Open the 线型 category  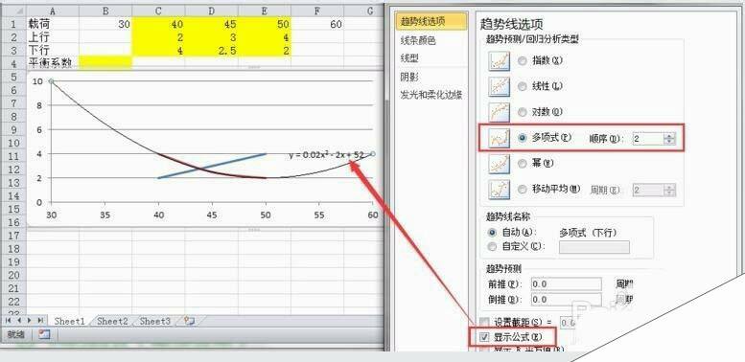[409, 58]
